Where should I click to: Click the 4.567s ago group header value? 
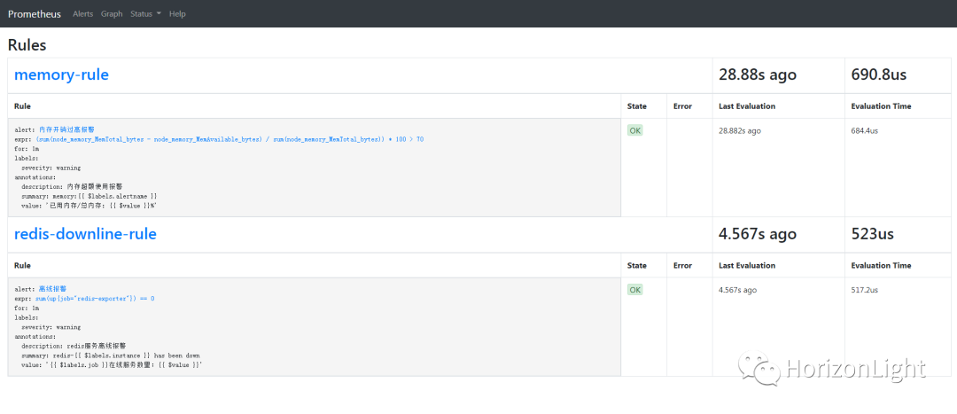coord(757,235)
